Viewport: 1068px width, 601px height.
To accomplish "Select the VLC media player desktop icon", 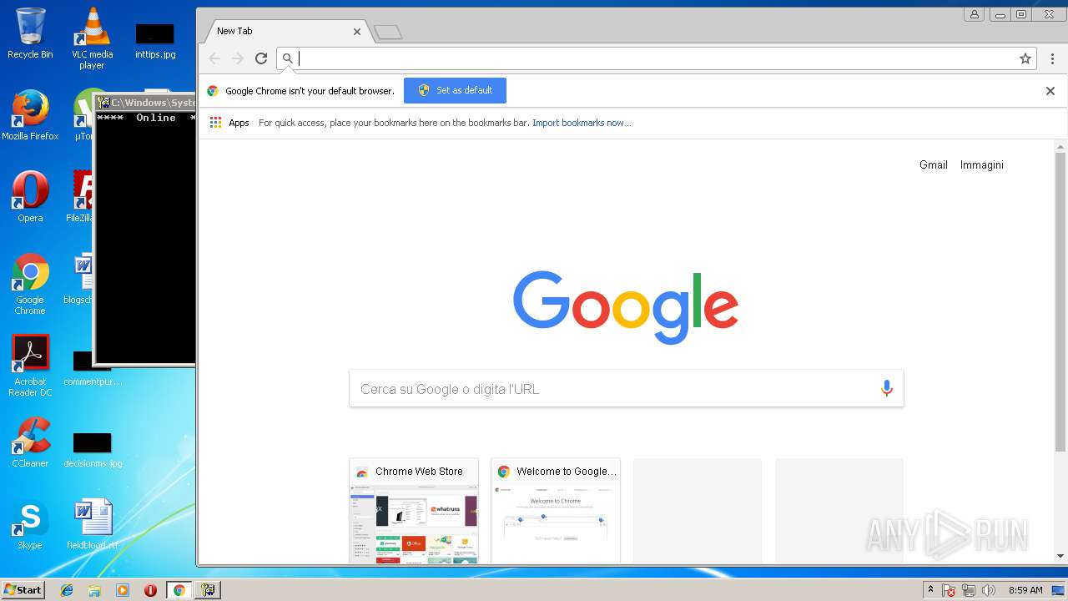I will pos(92,38).
